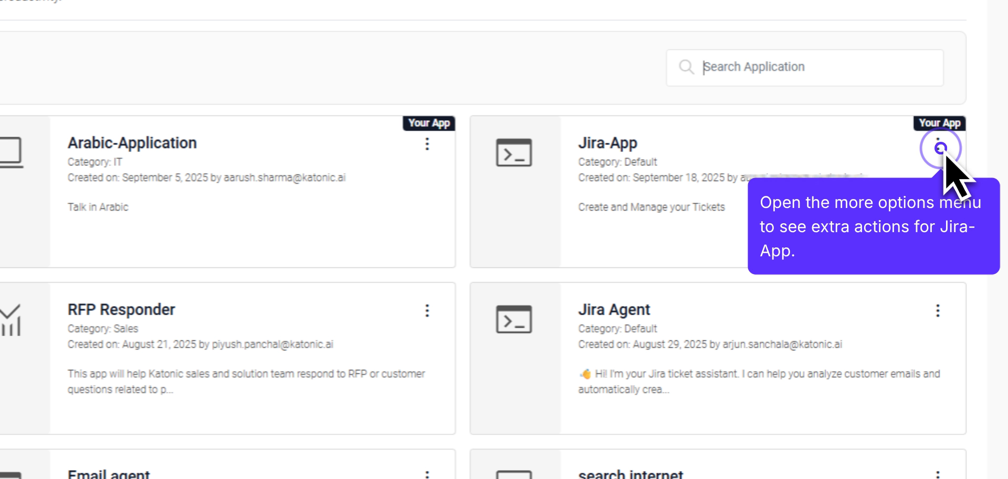The image size is (1008, 479).
Task: Click the laptop icon for Arabic-Application
Action: 10,152
